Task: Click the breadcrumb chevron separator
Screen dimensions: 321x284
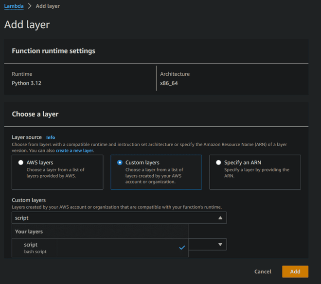Action: [x=29, y=6]
